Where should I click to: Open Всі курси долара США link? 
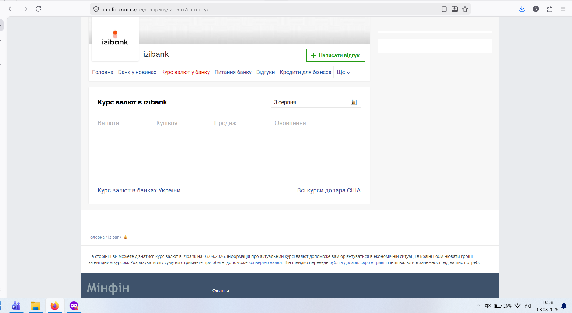(329, 190)
